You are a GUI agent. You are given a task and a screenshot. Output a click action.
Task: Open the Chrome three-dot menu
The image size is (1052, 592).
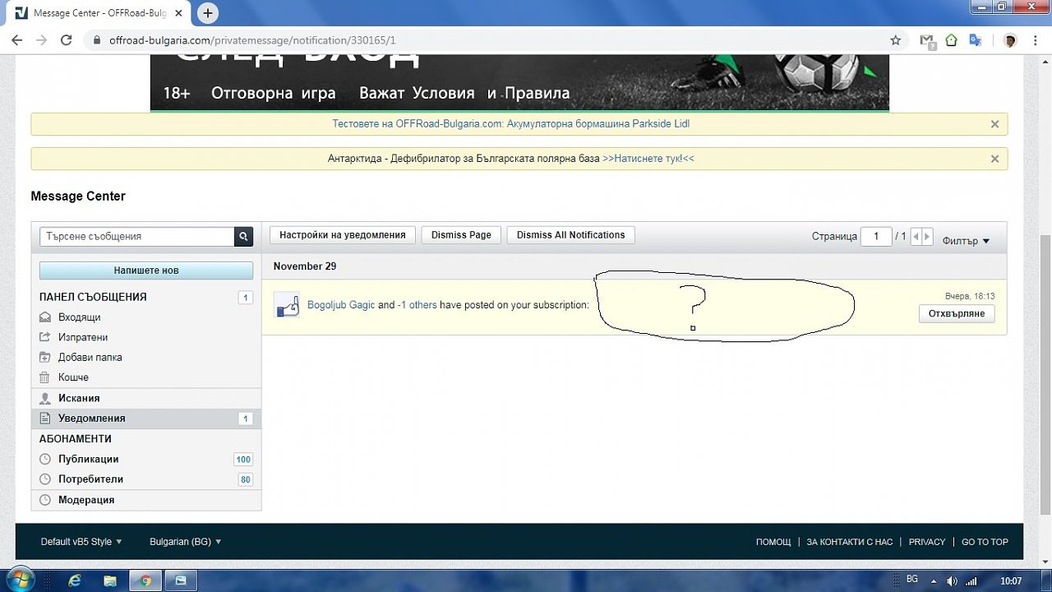1035,39
